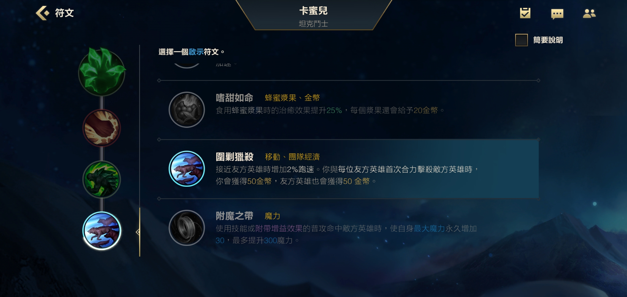Select the red-brown rune slot in sidebar
This screenshot has width=627, height=297.
click(x=102, y=128)
